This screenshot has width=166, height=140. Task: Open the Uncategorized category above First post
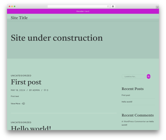[x=21, y=75]
